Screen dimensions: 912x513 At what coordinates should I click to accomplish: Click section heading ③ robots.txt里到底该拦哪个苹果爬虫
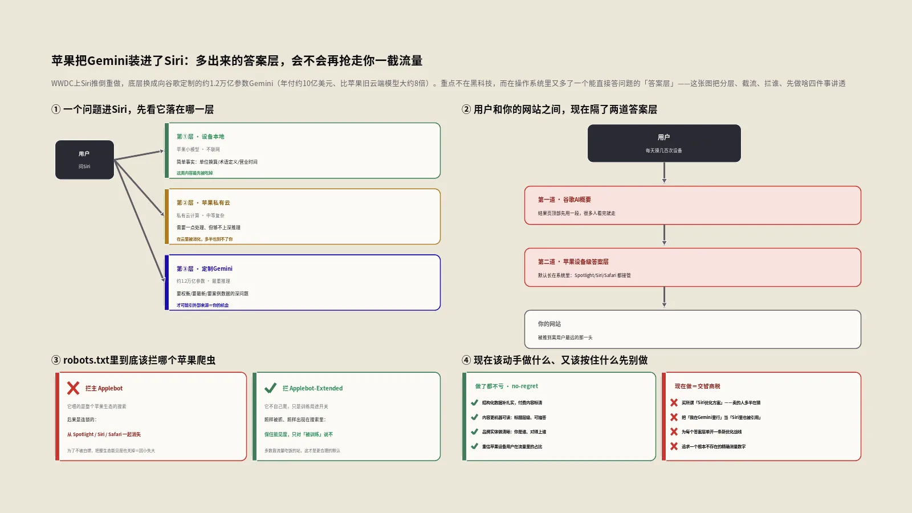point(133,360)
